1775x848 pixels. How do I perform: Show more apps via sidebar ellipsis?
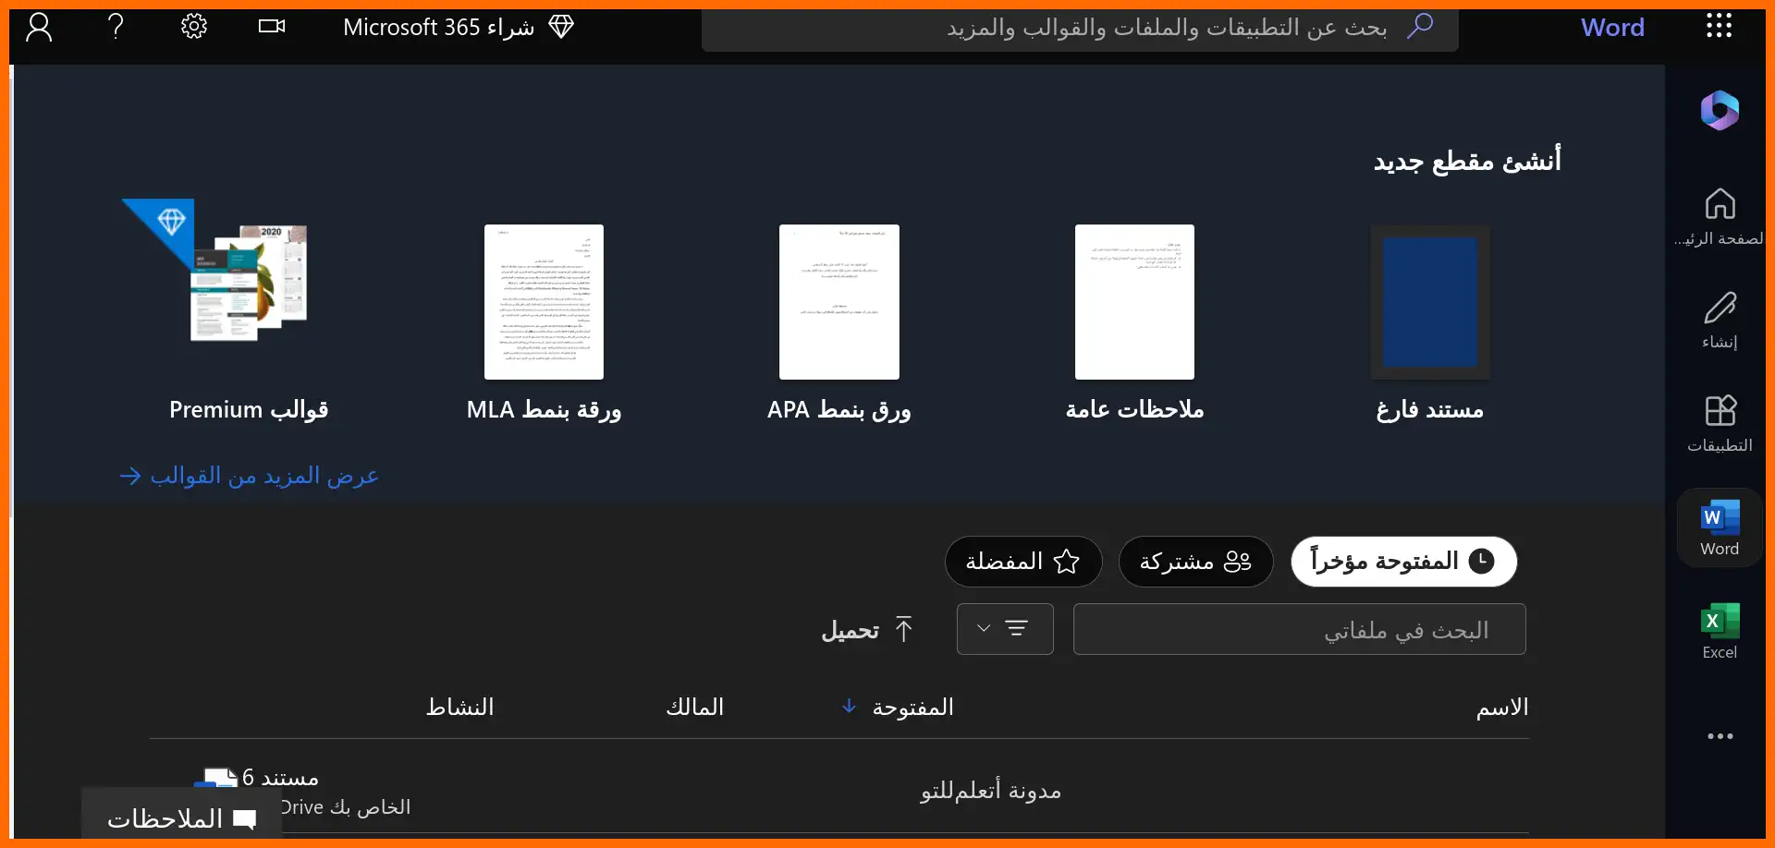click(1720, 736)
